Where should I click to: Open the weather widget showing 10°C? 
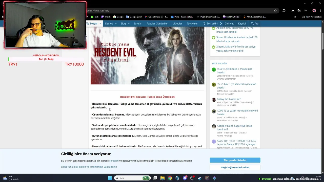tap(11, 178)
